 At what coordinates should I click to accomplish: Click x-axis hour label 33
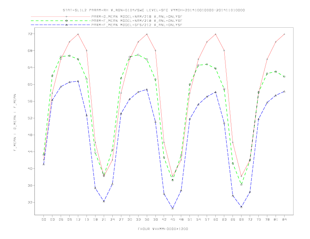coord(138,219)
